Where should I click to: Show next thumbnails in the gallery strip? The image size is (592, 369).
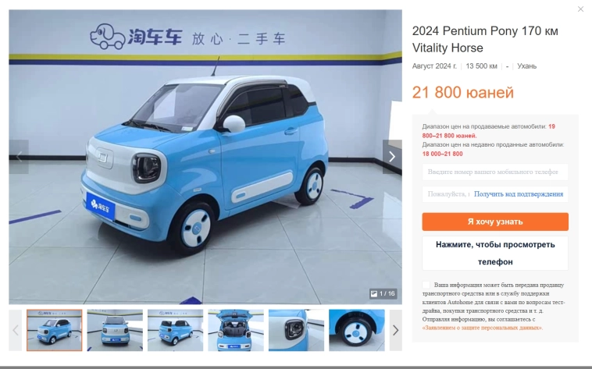[395, 331]
